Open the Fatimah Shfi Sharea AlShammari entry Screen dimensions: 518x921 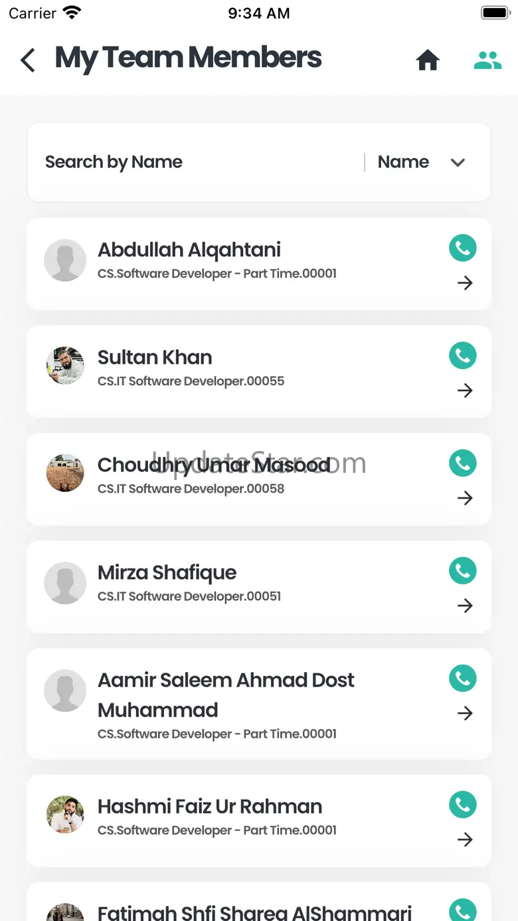pos(254,912)
